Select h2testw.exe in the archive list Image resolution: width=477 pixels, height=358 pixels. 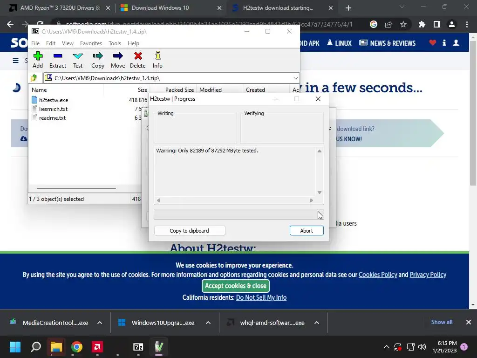[54, 100]
